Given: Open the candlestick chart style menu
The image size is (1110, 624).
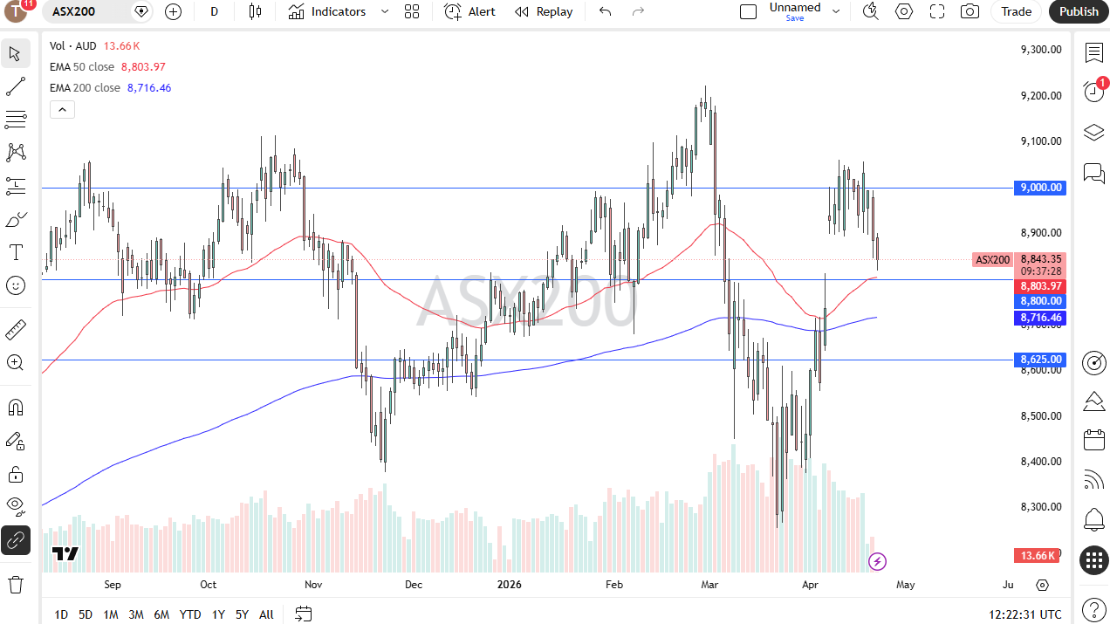Looking at the screenshot, I should [255, 11].
